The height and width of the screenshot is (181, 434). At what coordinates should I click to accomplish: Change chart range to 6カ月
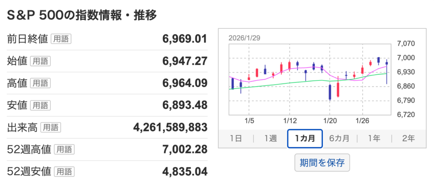[339, 138]
